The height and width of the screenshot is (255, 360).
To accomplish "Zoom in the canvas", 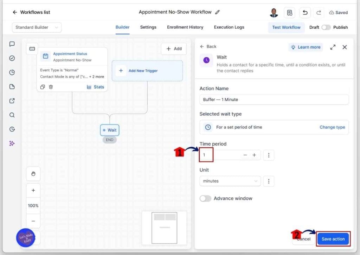I will click(x=33, y=190).
